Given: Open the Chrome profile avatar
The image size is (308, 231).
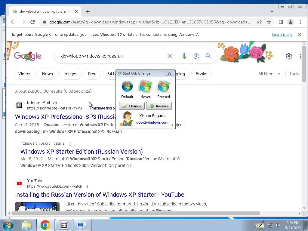Looking at the screenshot, I should (x=291, y=22).
